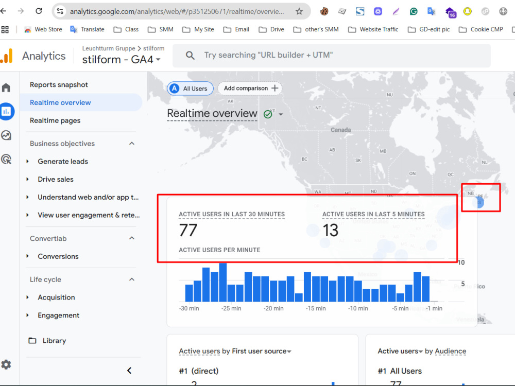Open the stilform - GA4 property dropdown

(121, 60)
